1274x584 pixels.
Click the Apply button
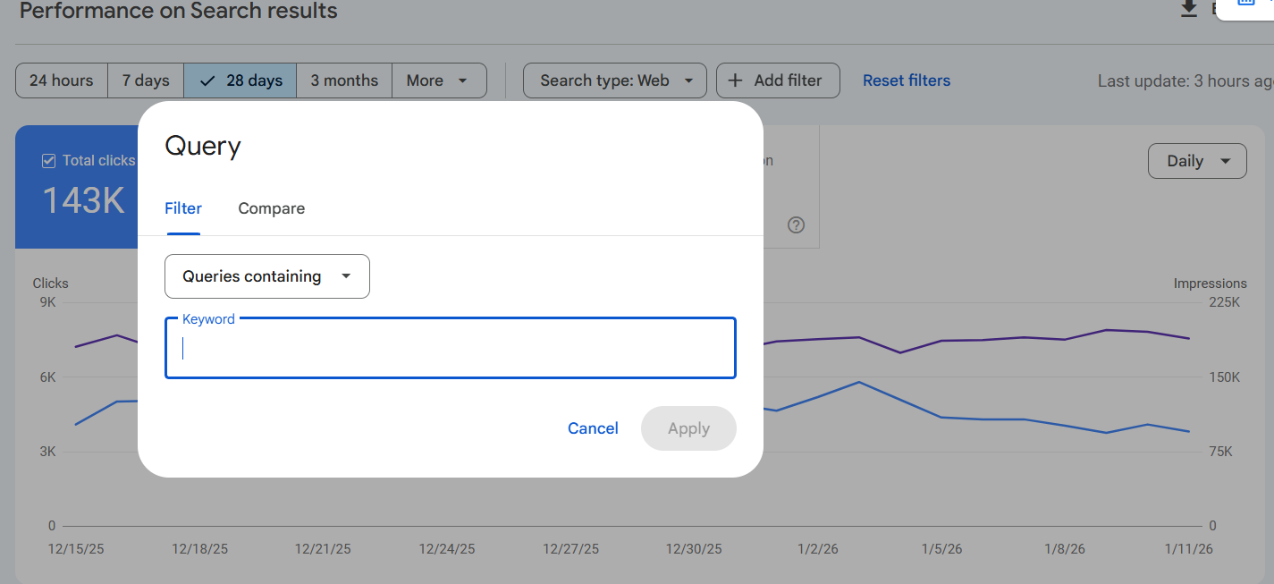pos(688,428)
